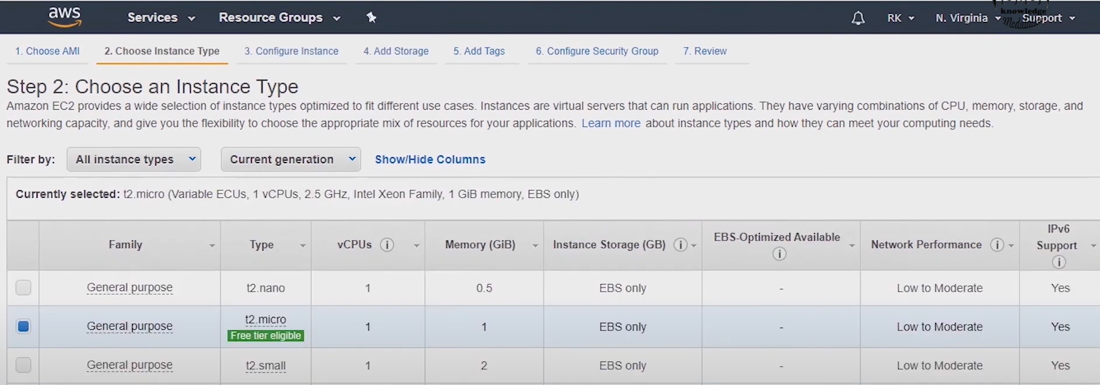The height and width of the screenshot is (385, 1100).
Task: Select the t2.small instance checkbox
Action: pyautogui.click(x=23, y=365)
